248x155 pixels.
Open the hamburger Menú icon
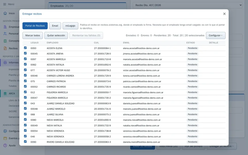(x=5, y=4)
